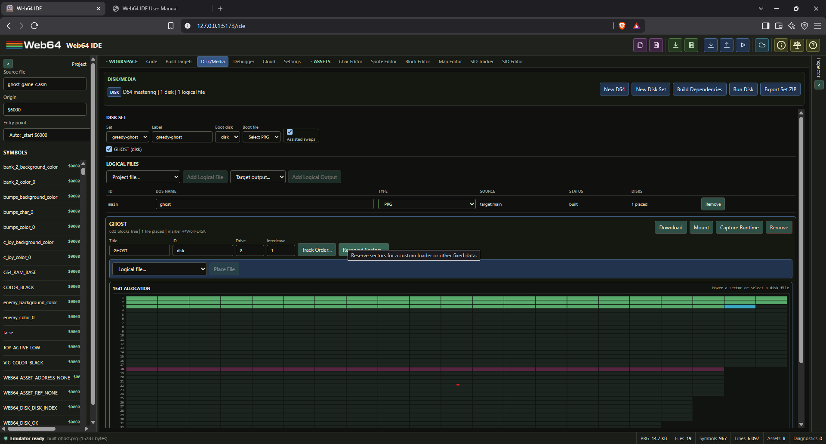This screenshot has height=444, width=826.
Task: Click the Origin field showing $6000
Action: click(x=45, y=109)
